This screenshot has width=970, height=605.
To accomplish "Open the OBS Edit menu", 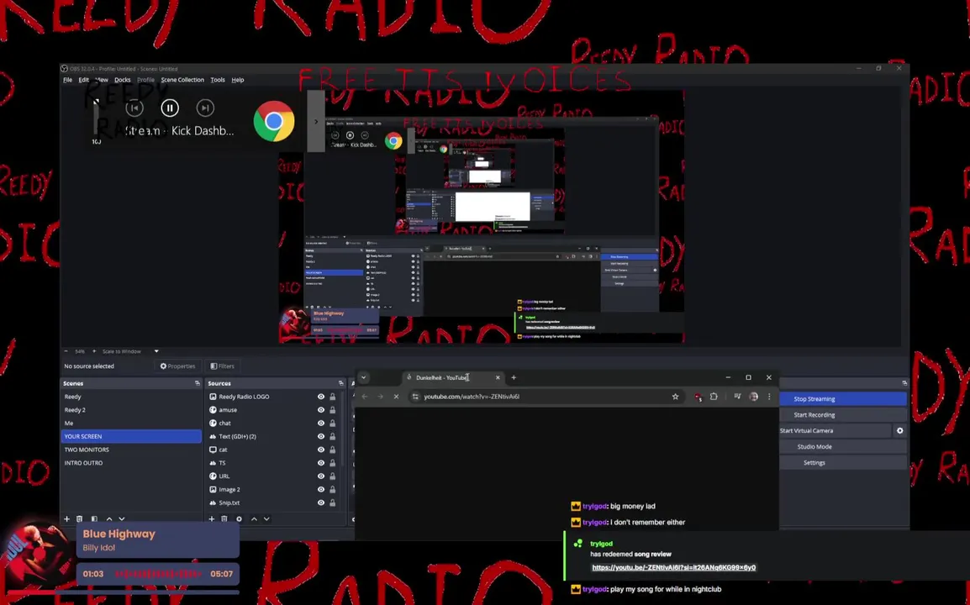I will point(83,80).
